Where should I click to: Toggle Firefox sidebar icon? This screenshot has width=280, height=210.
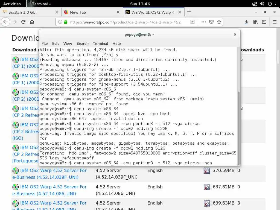pyautogui.click(x=264, y=22)
